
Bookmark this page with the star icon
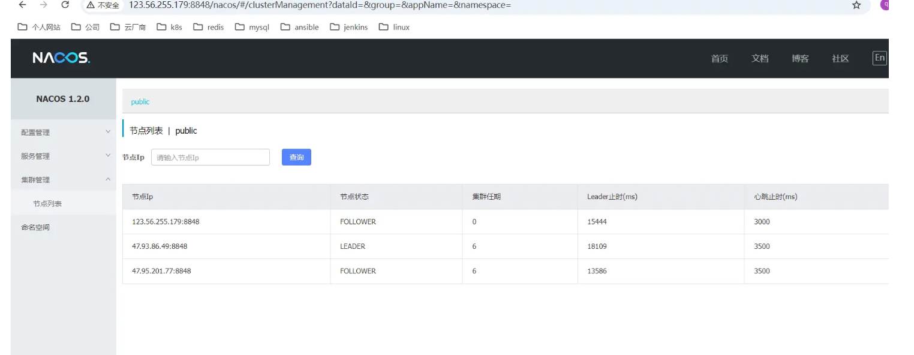856,5
